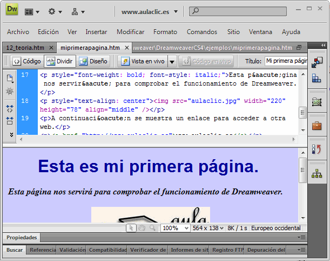Open the www.aulaclic.es workspace dropdown
The height and width of the screenshot is (261, 330).
pos(150,12)
